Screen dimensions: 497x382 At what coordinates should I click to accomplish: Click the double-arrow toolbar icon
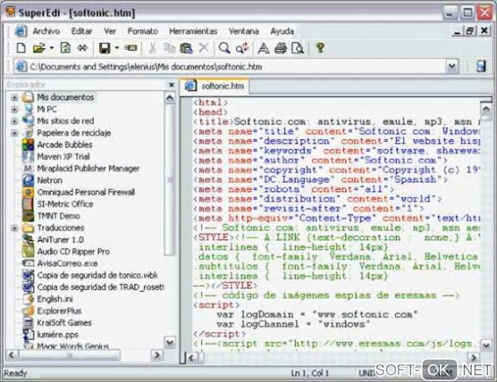click(x=82, y=48)
